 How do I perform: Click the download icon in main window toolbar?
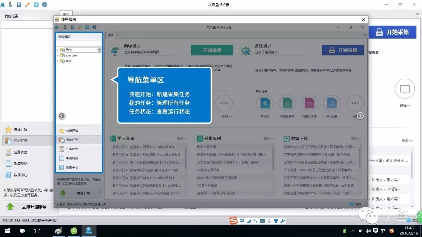[36, 4]
